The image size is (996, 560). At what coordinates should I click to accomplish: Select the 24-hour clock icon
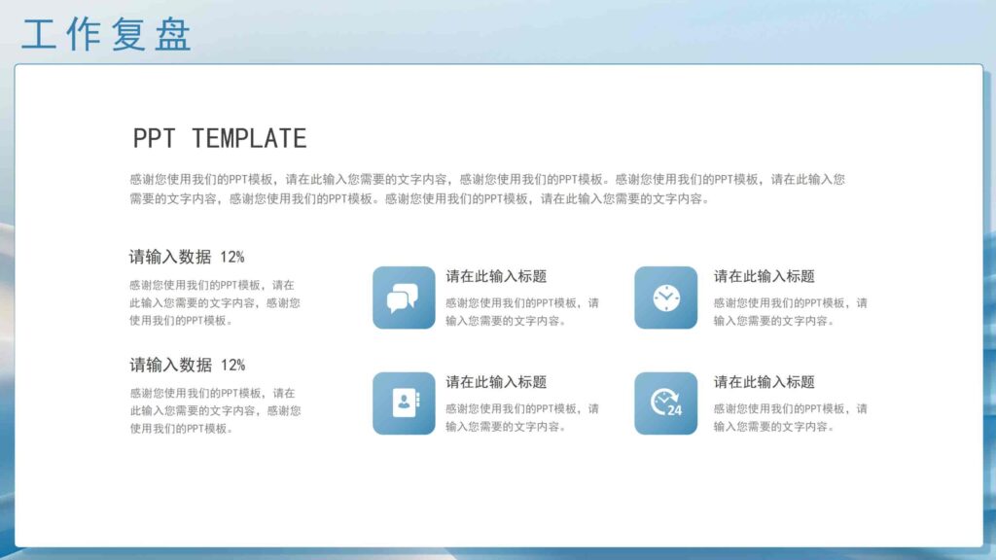666,403
